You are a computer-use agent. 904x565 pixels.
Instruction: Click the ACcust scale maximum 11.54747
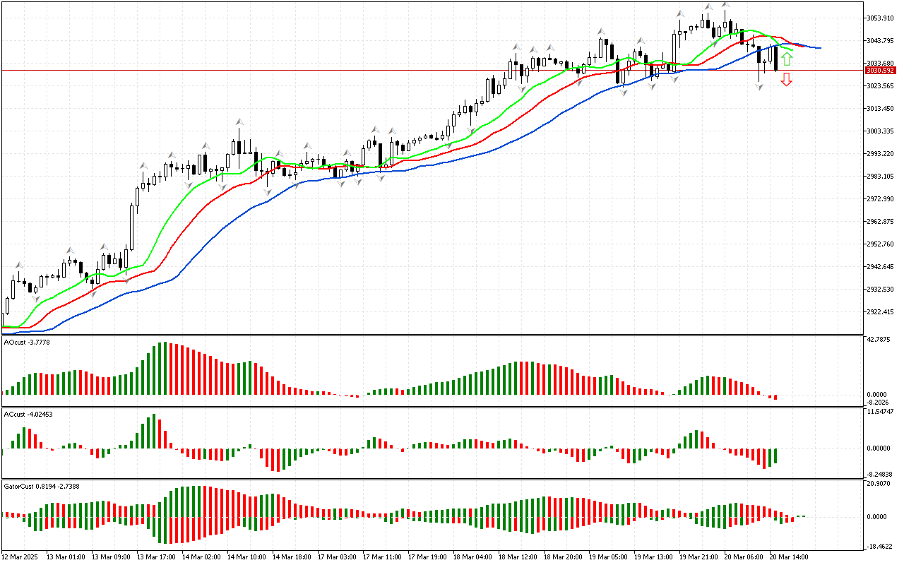[881, 411]
